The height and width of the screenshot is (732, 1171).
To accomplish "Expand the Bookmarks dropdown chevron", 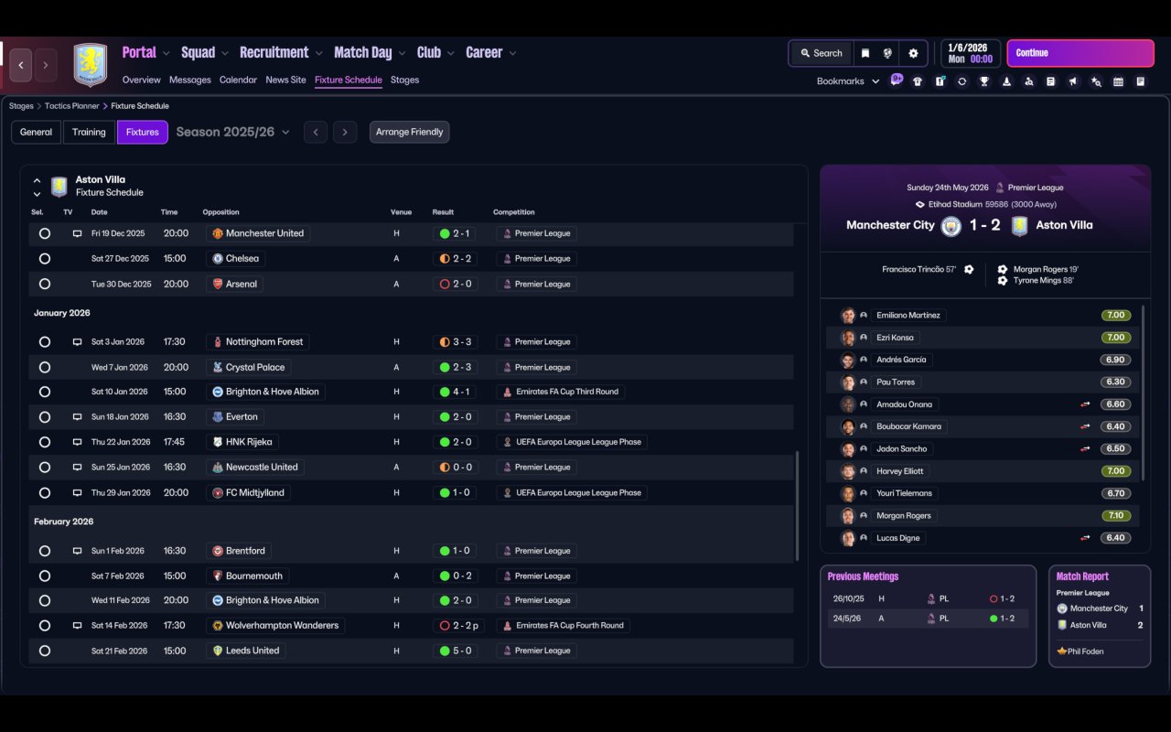I will (876, 81).
